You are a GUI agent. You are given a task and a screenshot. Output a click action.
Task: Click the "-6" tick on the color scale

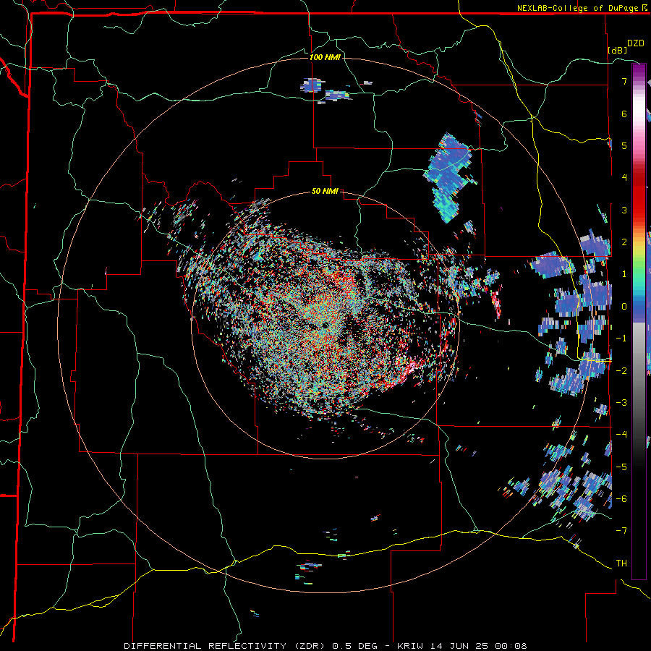click(621, 499)
